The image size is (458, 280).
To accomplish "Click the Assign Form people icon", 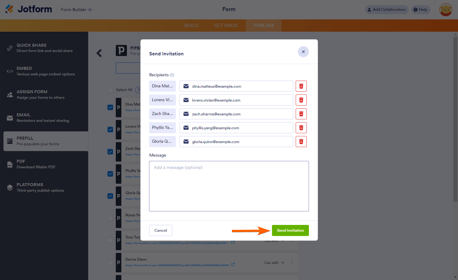I will pyautogui.click(x=10, y=95).
